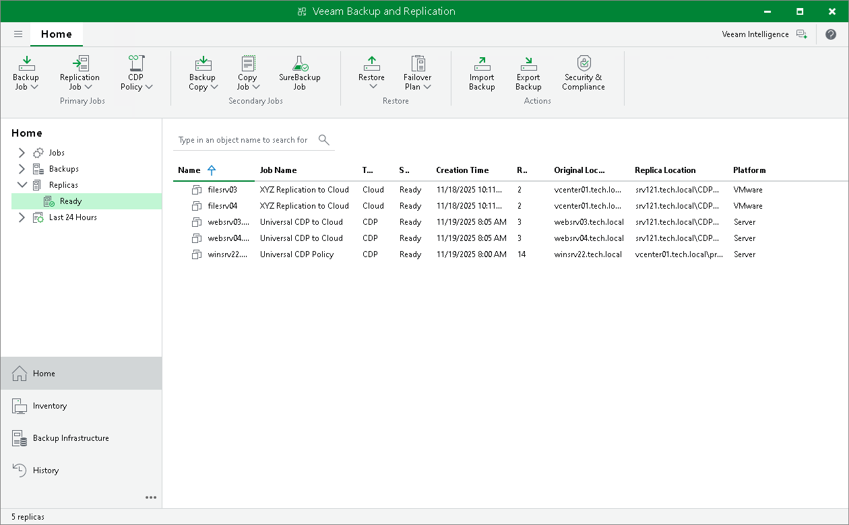The height and width of the screenshot is (525, 849).
Task: Expand the Backups tree node
Action: [x=22, y=169]
